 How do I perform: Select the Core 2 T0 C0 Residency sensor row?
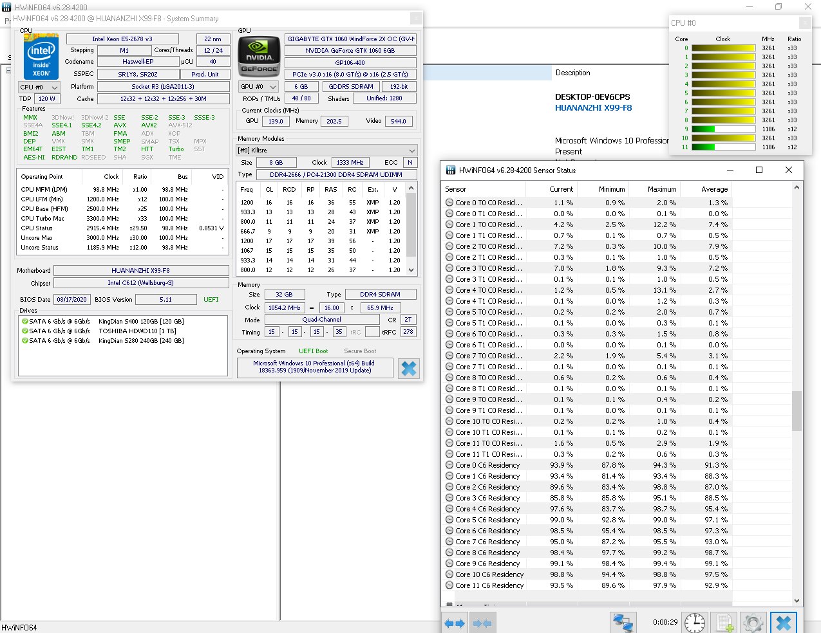(x=587, y=246)
